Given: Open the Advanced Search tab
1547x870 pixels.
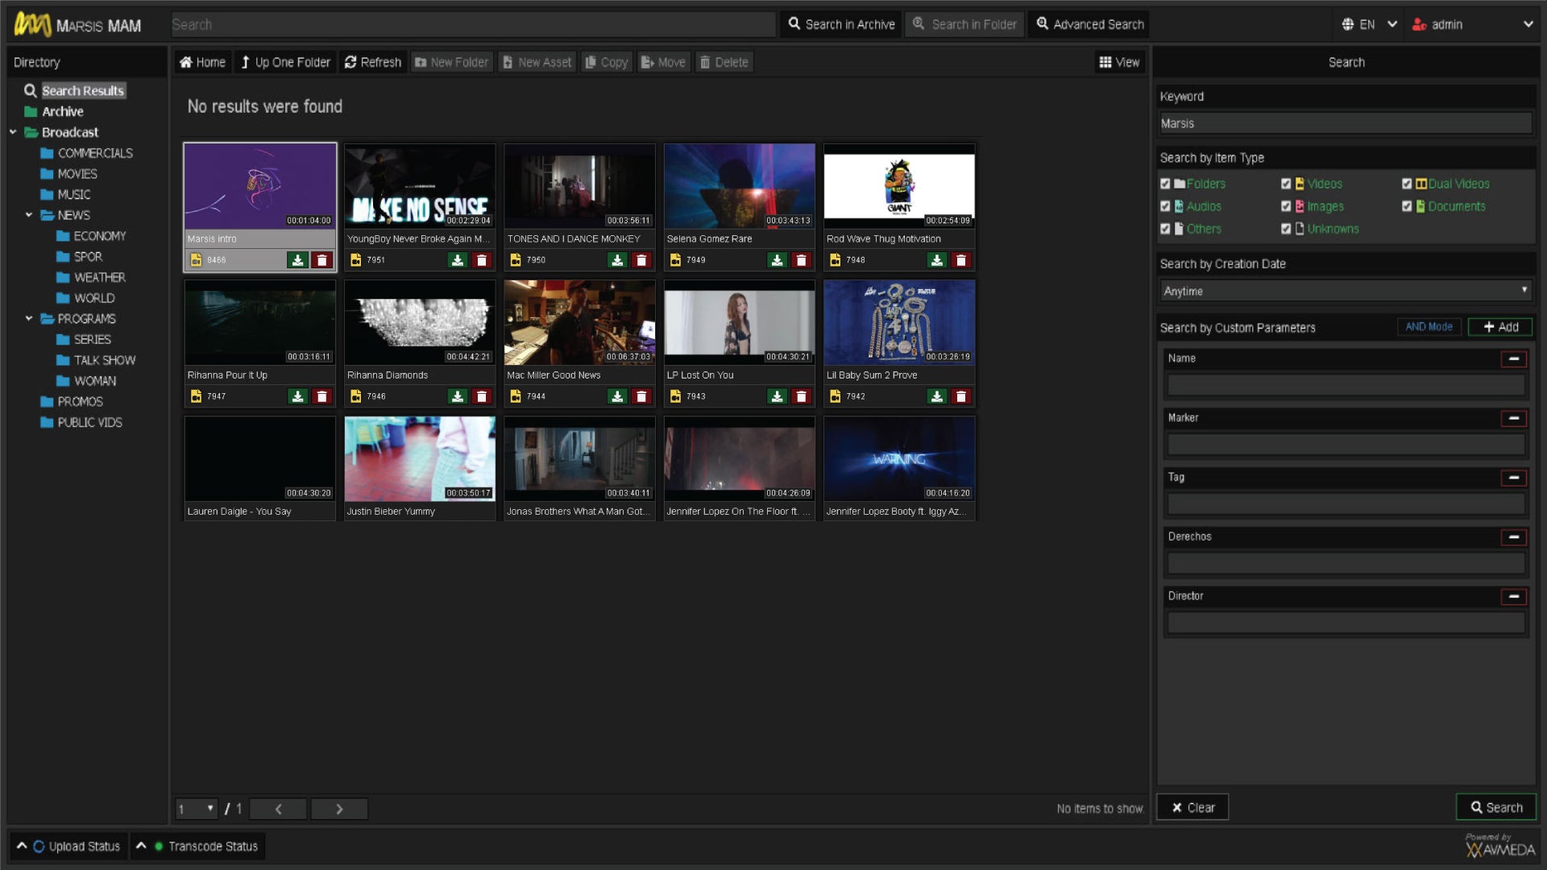Looking at the screenshot, I should [1089, 24].
